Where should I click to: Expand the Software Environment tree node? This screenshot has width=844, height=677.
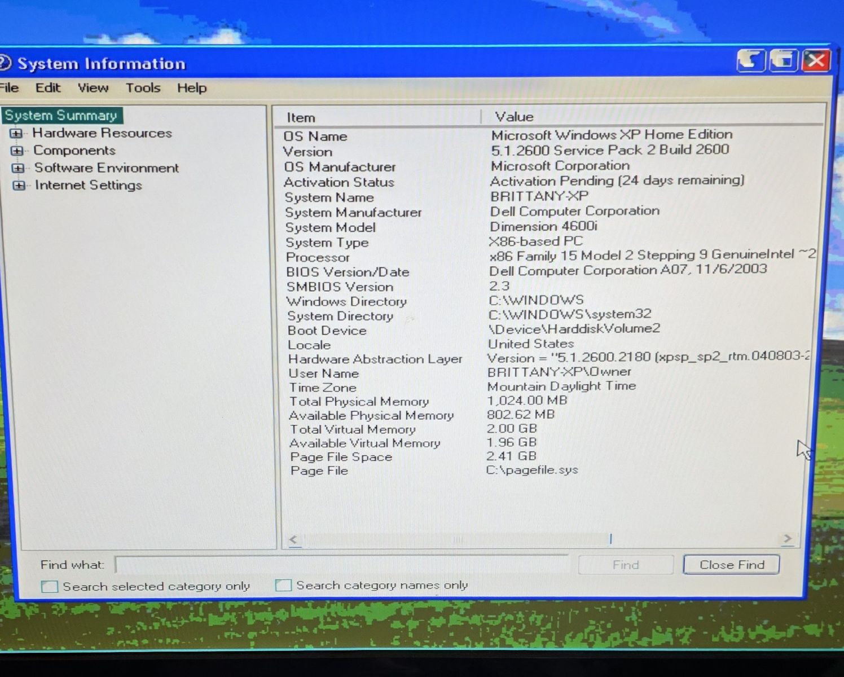[18, 168]
